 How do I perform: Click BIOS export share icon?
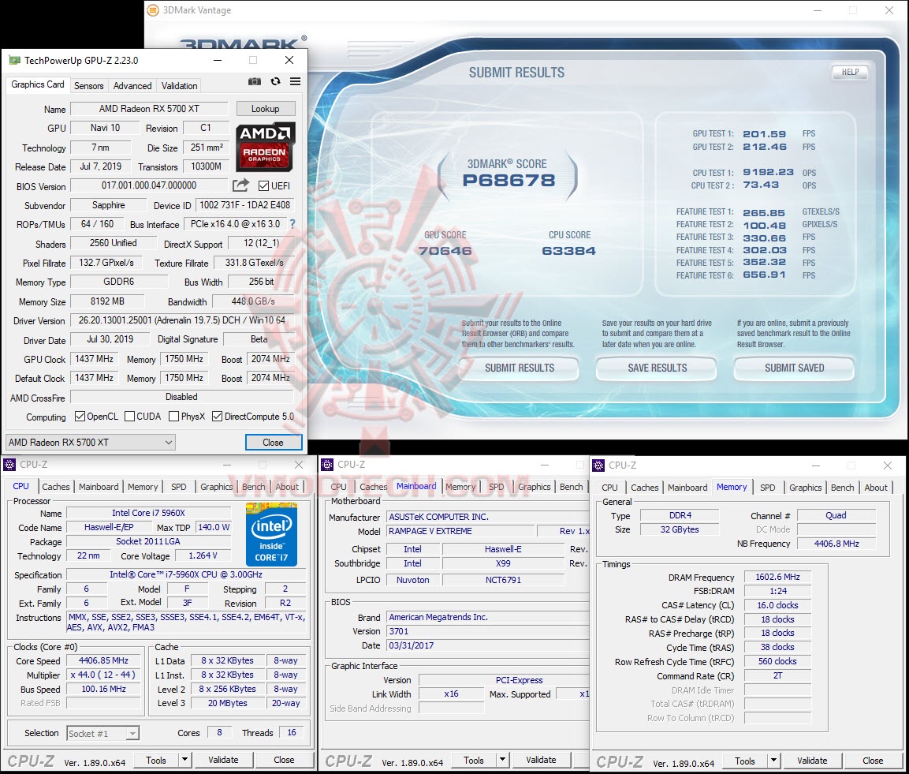point(240,185)
